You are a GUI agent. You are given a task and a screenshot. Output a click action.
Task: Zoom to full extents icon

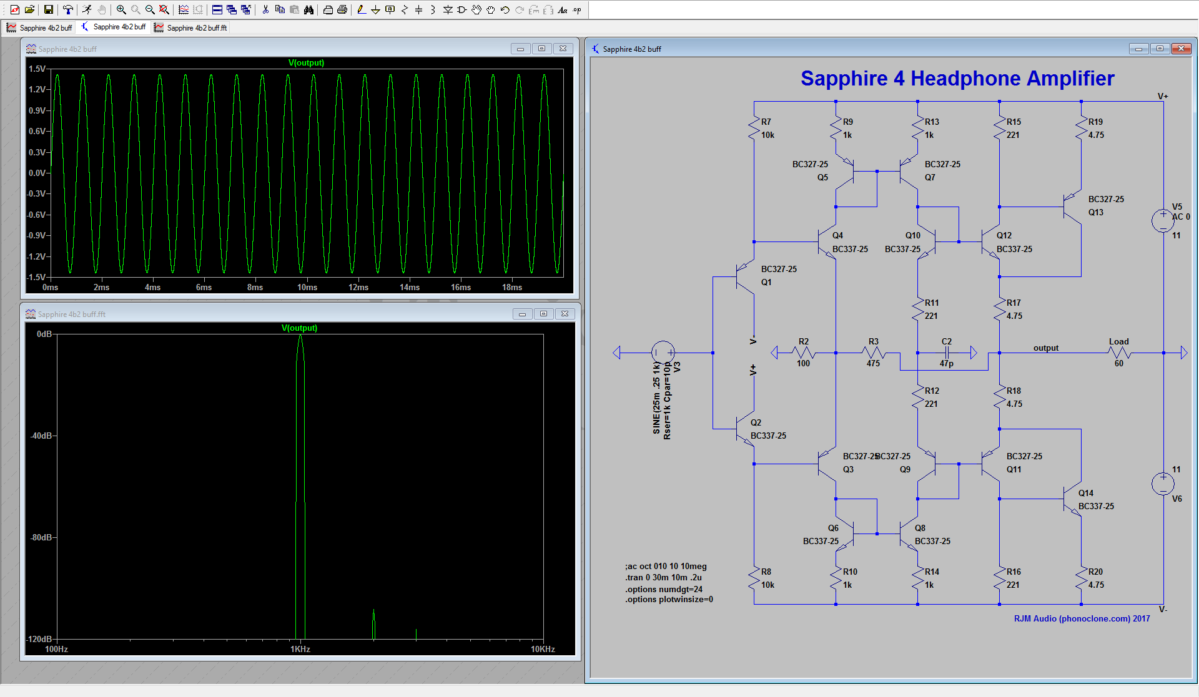[164, 9]
